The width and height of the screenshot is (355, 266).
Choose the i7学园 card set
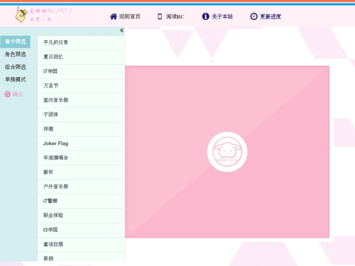pyautogui.click(x=81, y=72)
